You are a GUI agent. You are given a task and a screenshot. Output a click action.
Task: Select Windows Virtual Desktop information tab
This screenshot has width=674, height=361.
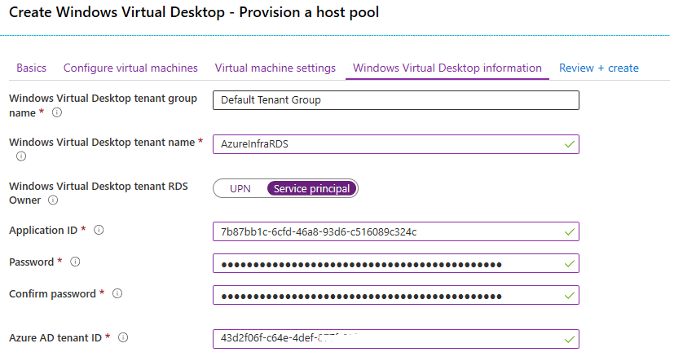click(447, 68)
